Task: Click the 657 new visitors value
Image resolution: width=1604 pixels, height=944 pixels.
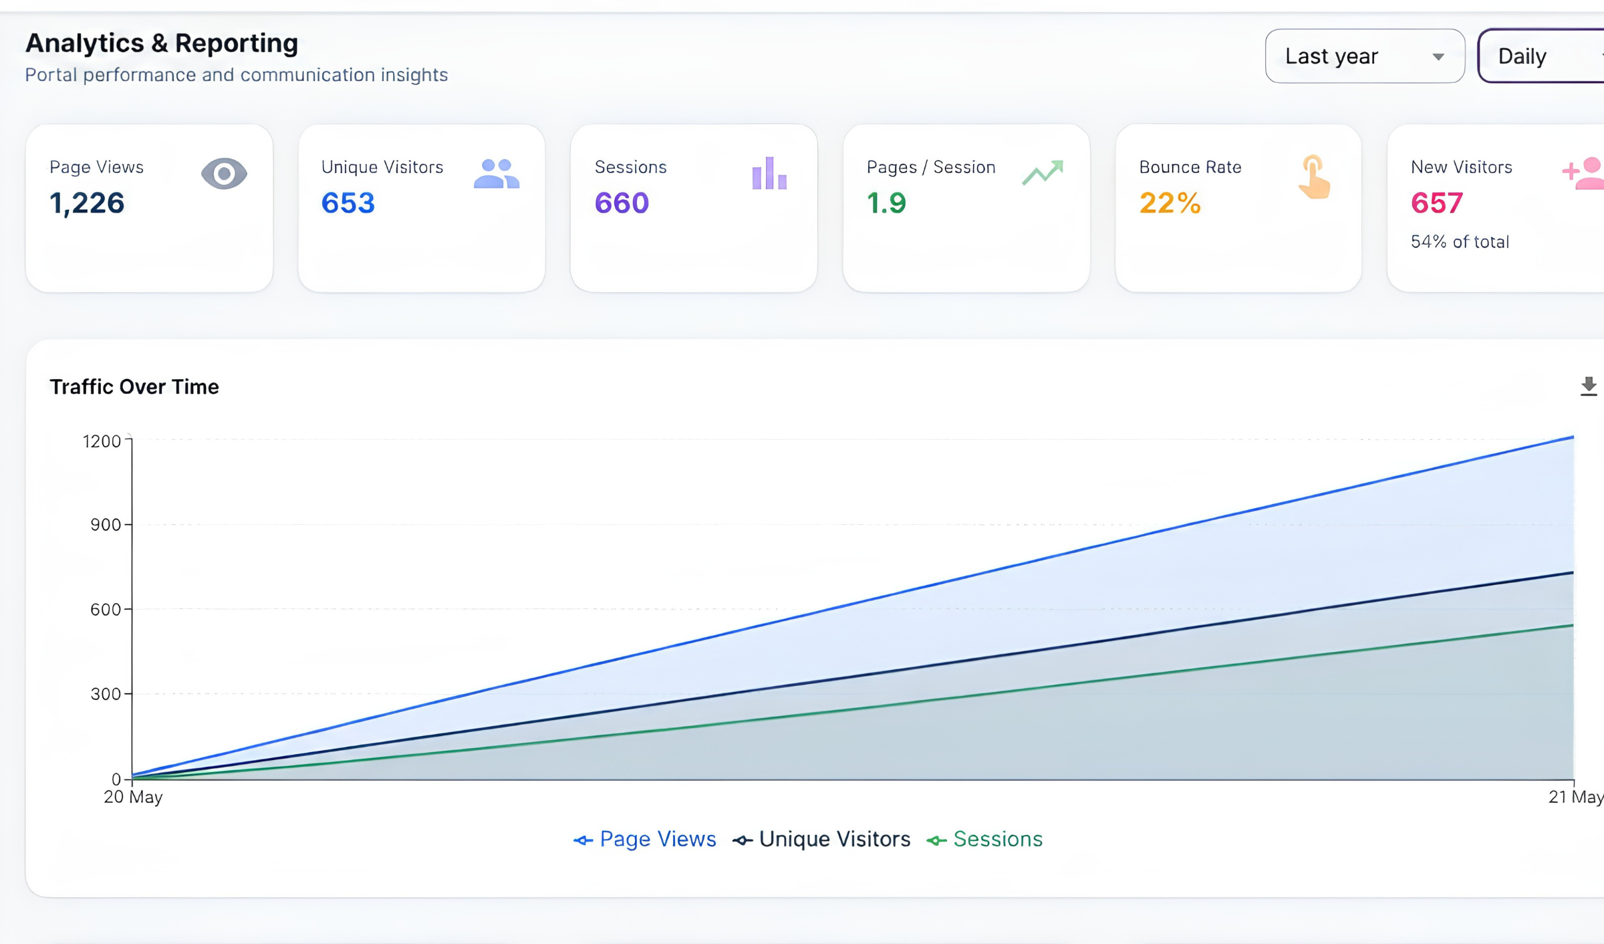Action: click(x=1437, y=203)
